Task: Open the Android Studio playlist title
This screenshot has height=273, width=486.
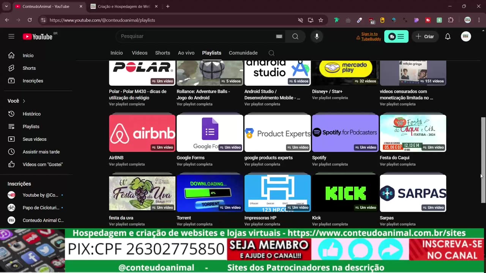Action: [272, 94]
